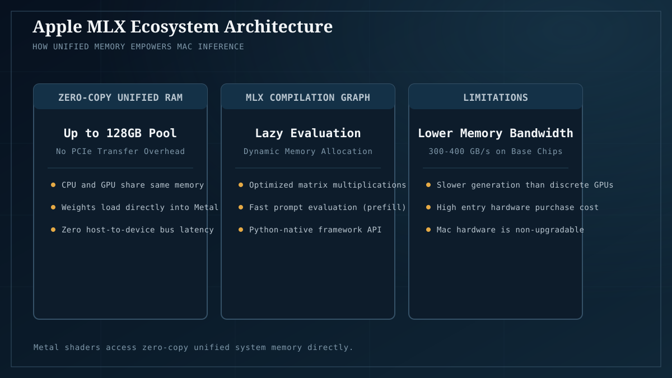Screen dimensions: 672x378
Task: Click the 'Lazy Evaluation' heading
Action: coord(308,133)
